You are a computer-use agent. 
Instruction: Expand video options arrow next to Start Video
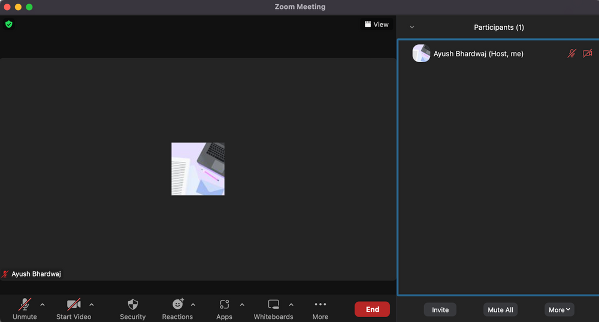pos(92,305)
